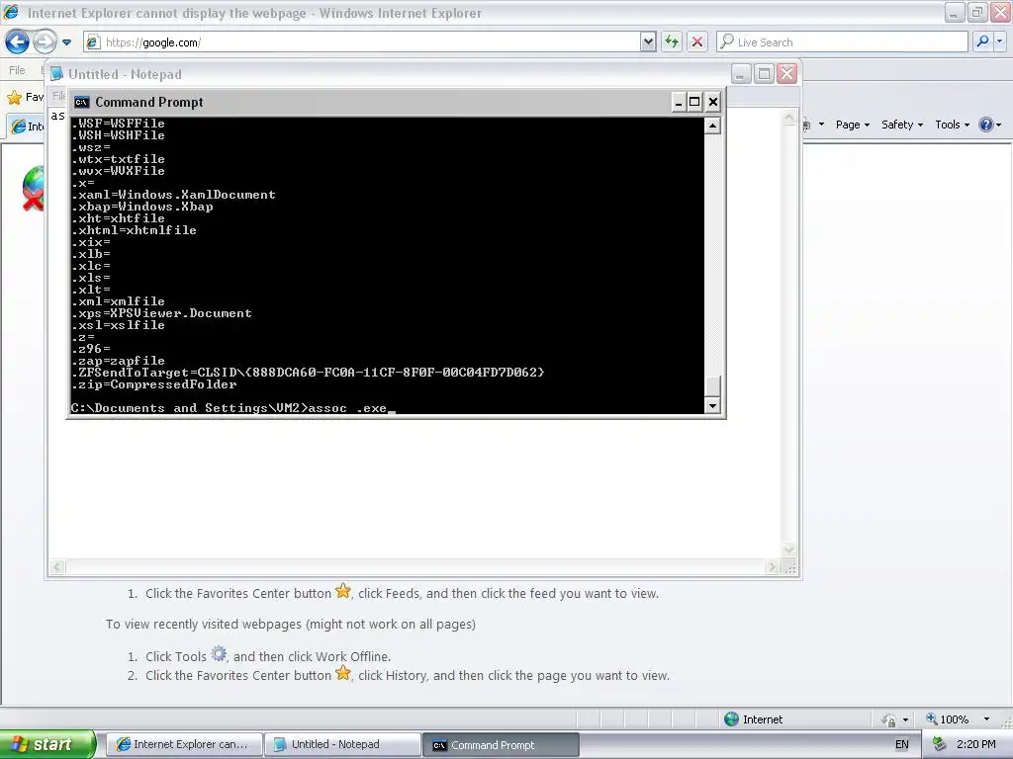Maximize the Command Prompt window
The width and height of the screenshot is (1013, 759).
click(x=694, y=102)
